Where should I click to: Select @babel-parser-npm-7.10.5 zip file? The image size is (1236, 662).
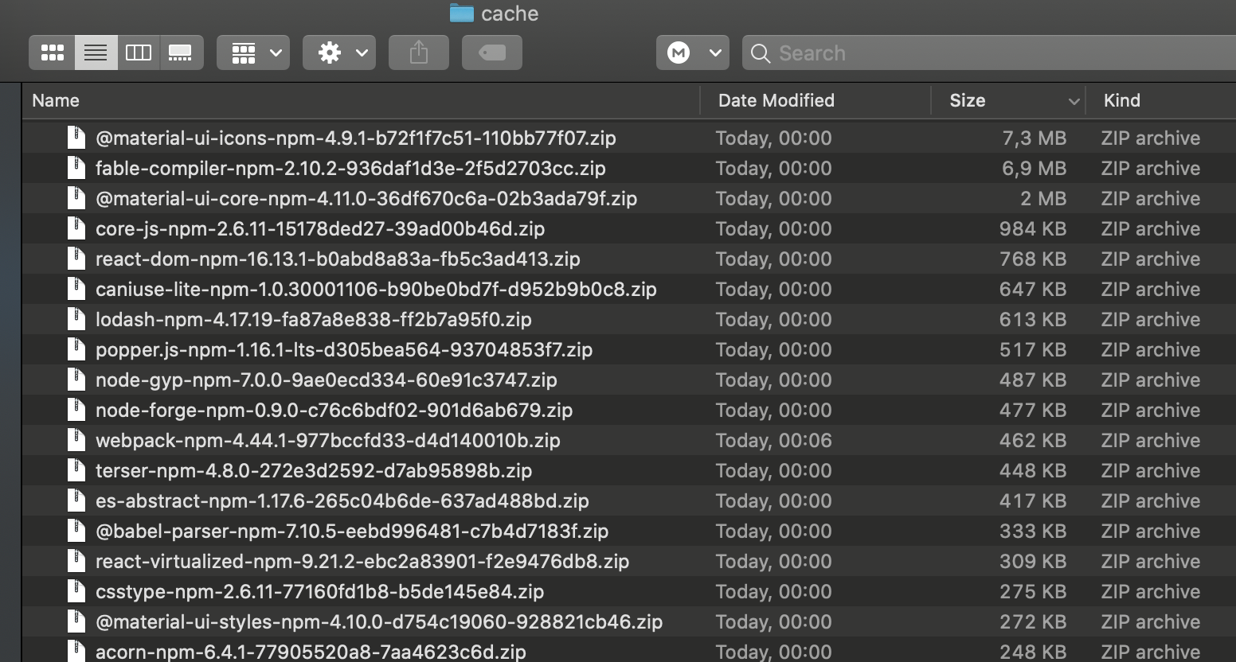click(x=352, y=532)
